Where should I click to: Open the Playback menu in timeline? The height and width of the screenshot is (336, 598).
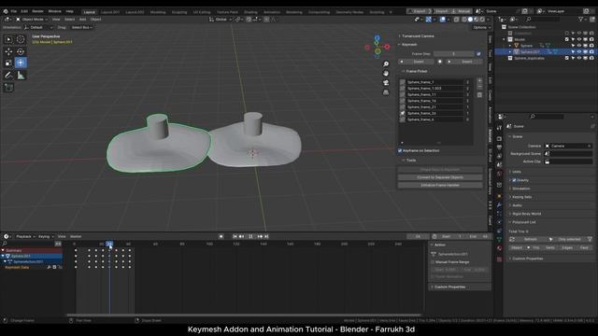24,236
